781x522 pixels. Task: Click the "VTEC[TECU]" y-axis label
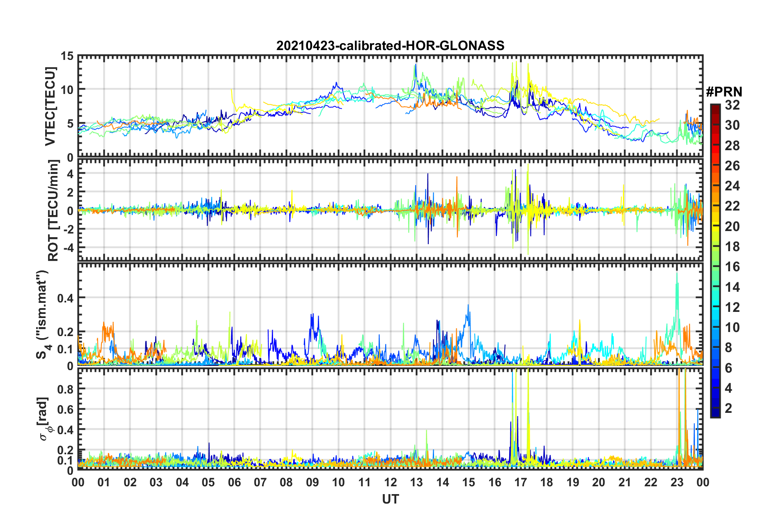pyautogui.click(x=50, y=107)
